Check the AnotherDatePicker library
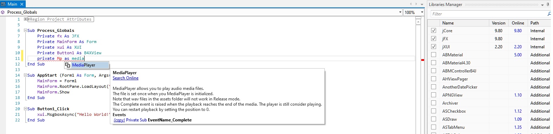This screenshot has width=553, height=134. click(x=434, y=87)
